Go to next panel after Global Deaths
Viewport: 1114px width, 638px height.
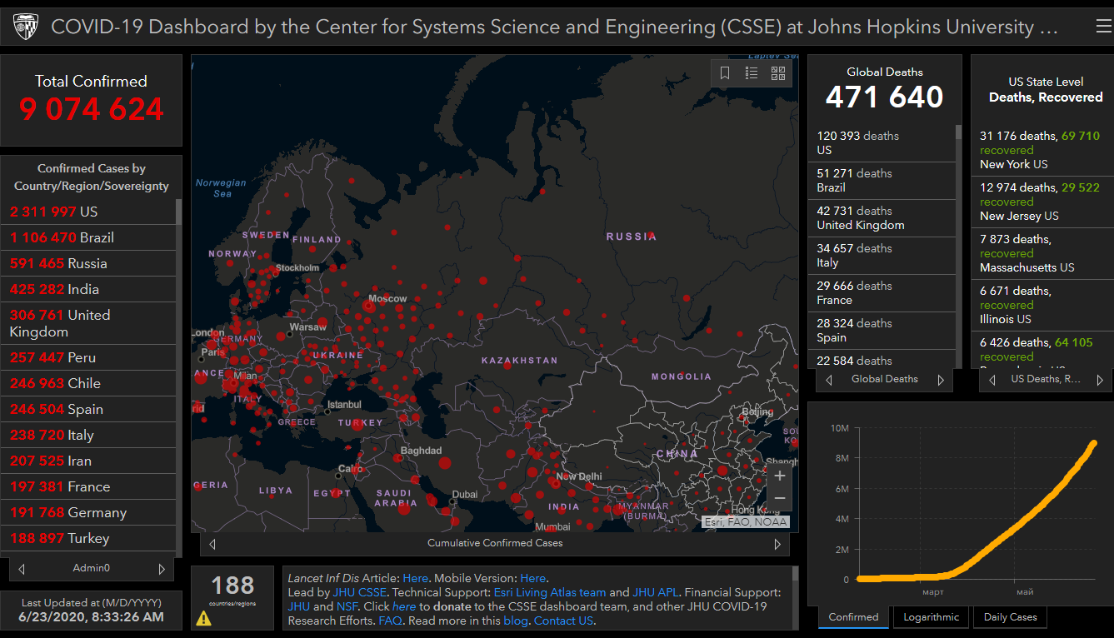coord(941,380)
